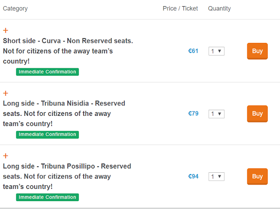The width and height of the screenshot is (280, 209).
Task: Select the Long side Tribuna Posillipo description
Action: (67, 176)
